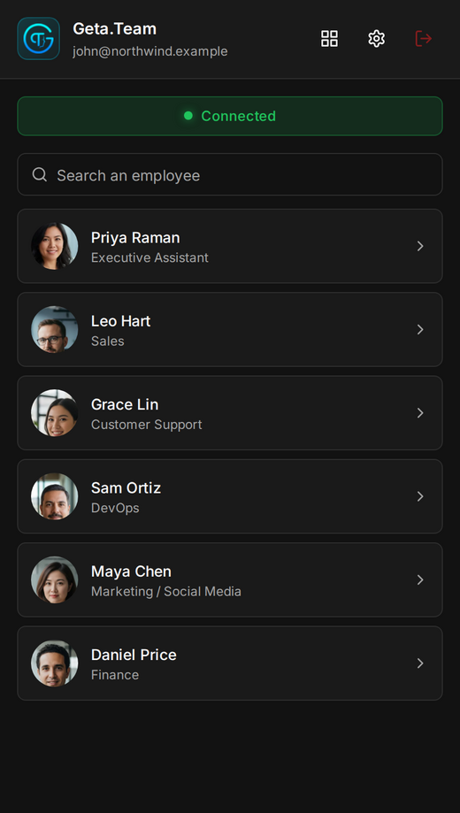Screen dimensions: 460x813
Task: Open Maya Chen's avatar photo
Action: tap(55, 580)
